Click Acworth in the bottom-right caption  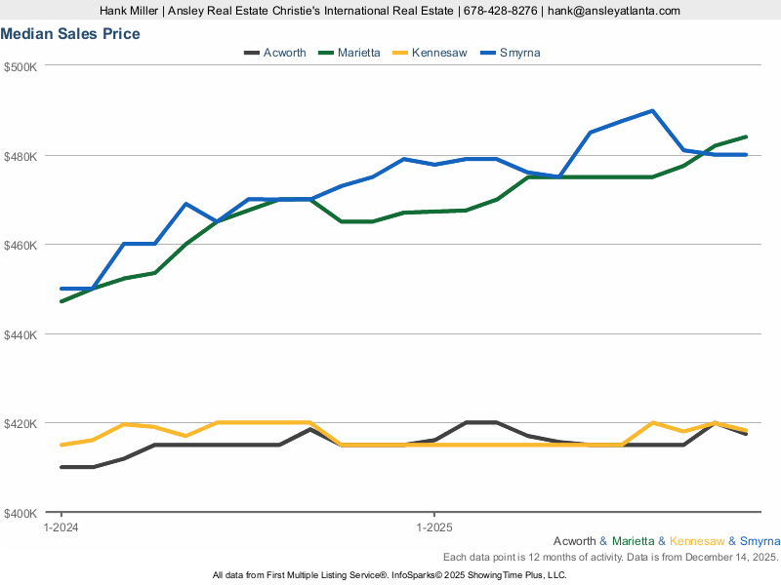(575, 541)
